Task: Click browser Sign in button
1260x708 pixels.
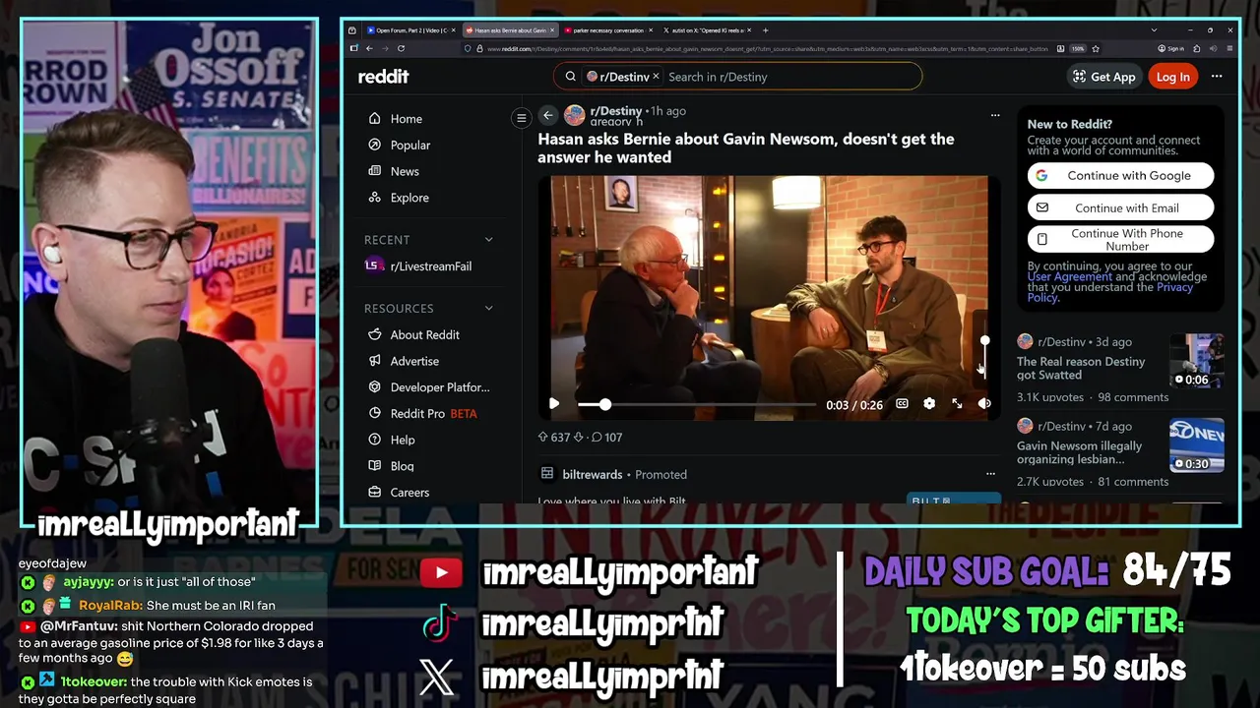Action: pyautogui.click(x=1171, y=48)
